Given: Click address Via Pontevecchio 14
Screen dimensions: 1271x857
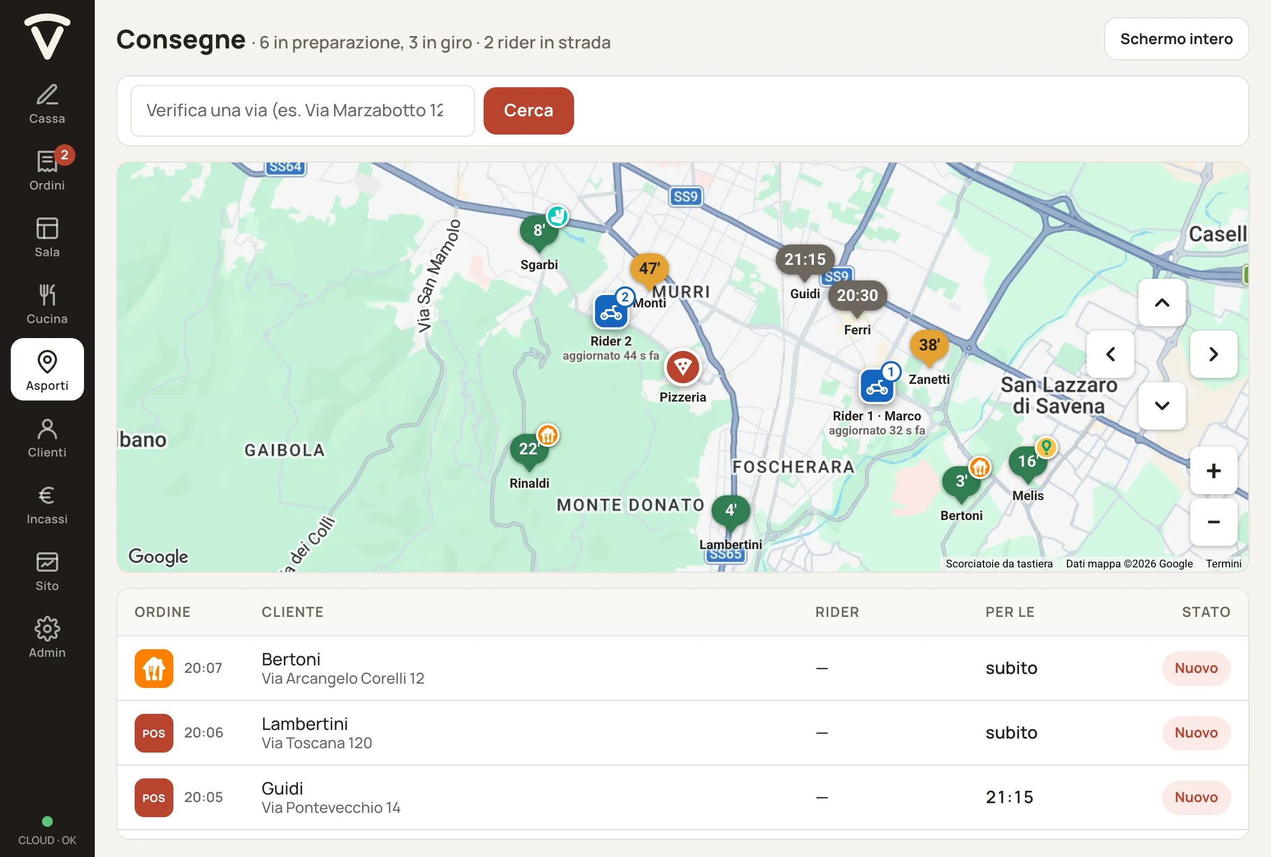Looking at the screenshot, I should [331, 807].
